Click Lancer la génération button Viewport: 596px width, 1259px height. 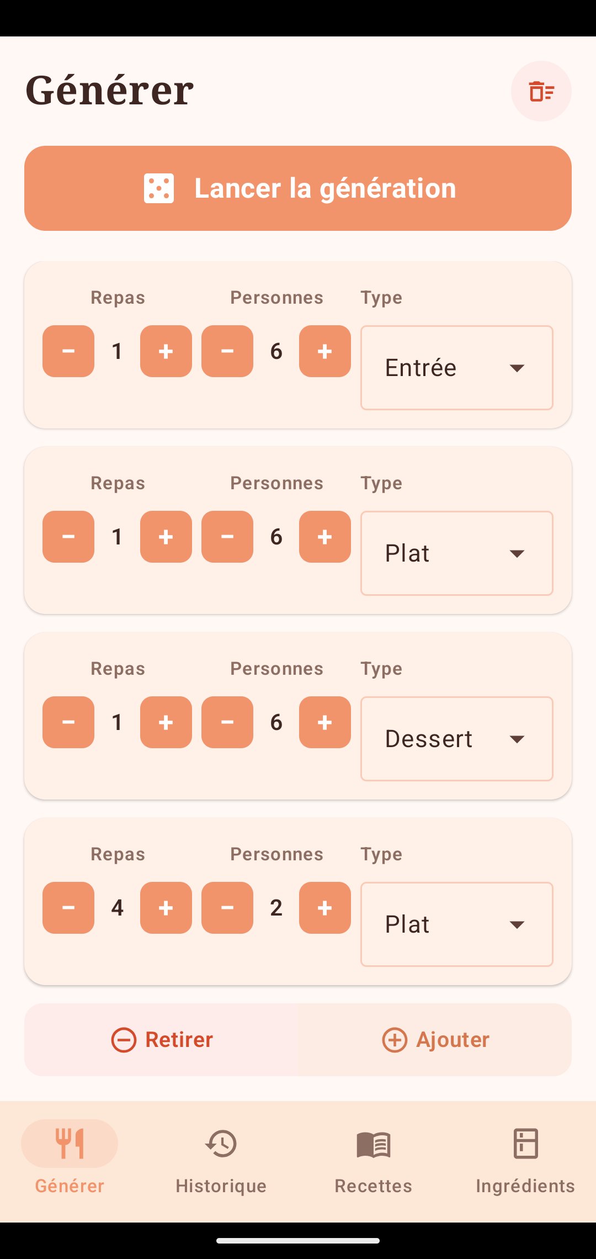tap(298, 188)
